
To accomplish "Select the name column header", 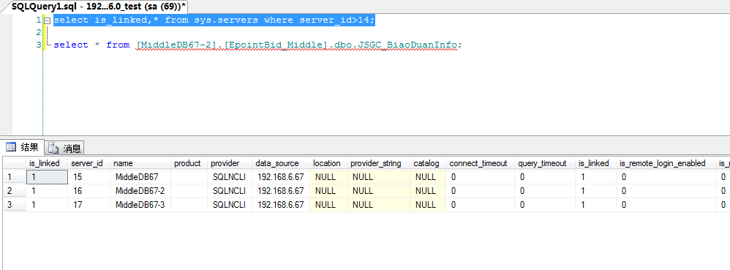I will (x=140, y=163).
